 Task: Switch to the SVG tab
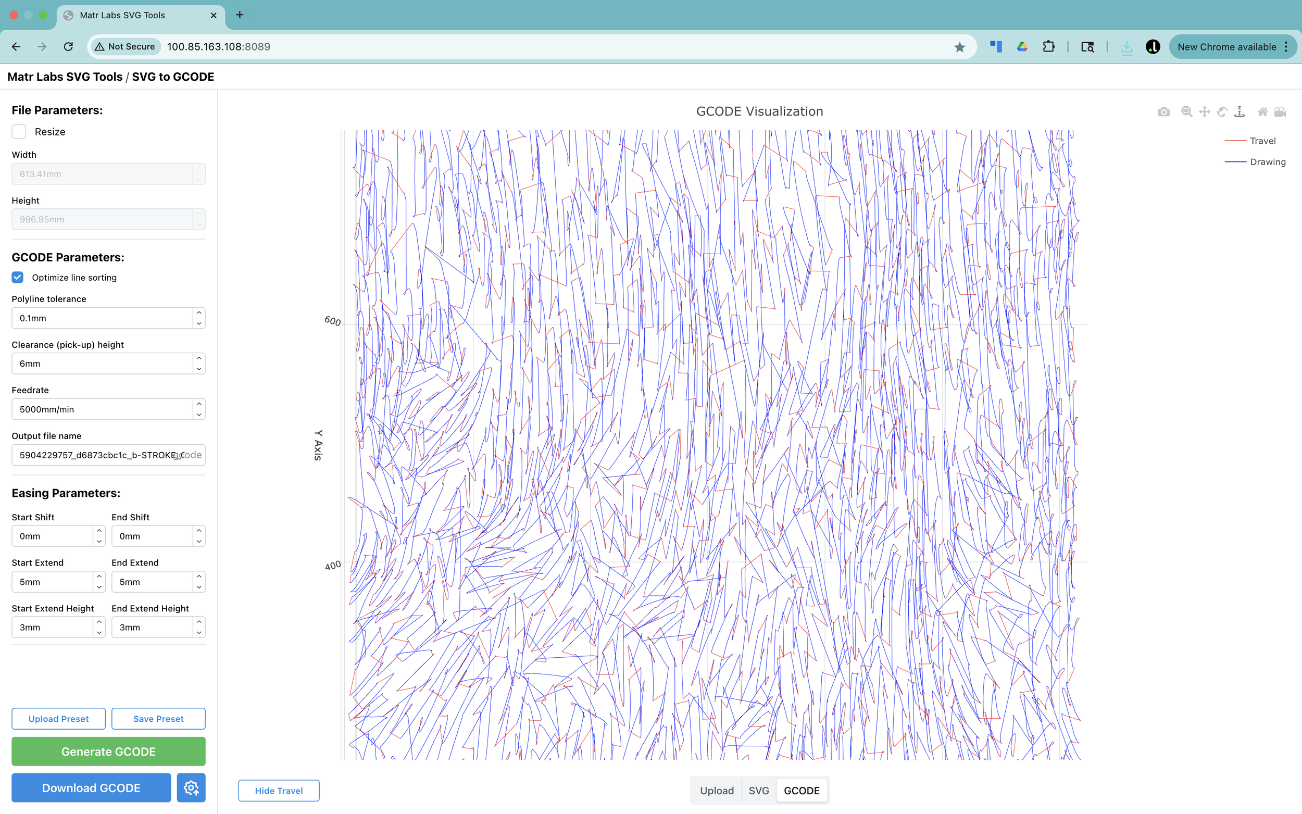coord(758,791)
